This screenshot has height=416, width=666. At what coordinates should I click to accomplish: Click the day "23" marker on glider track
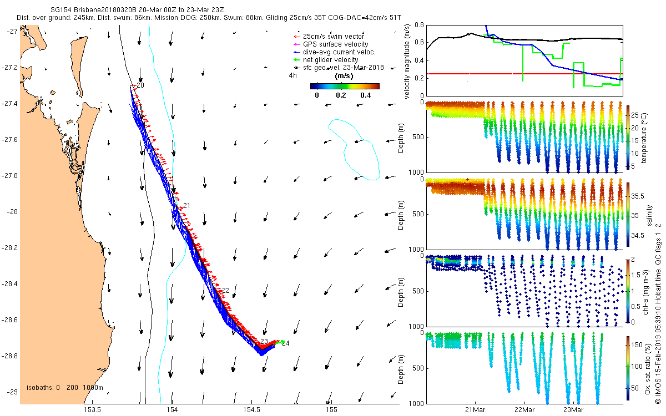264,342
